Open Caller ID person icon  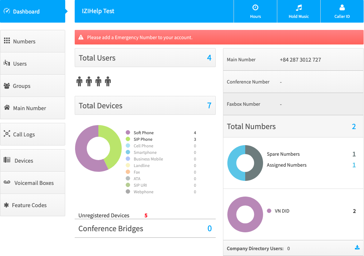point(342,8)
